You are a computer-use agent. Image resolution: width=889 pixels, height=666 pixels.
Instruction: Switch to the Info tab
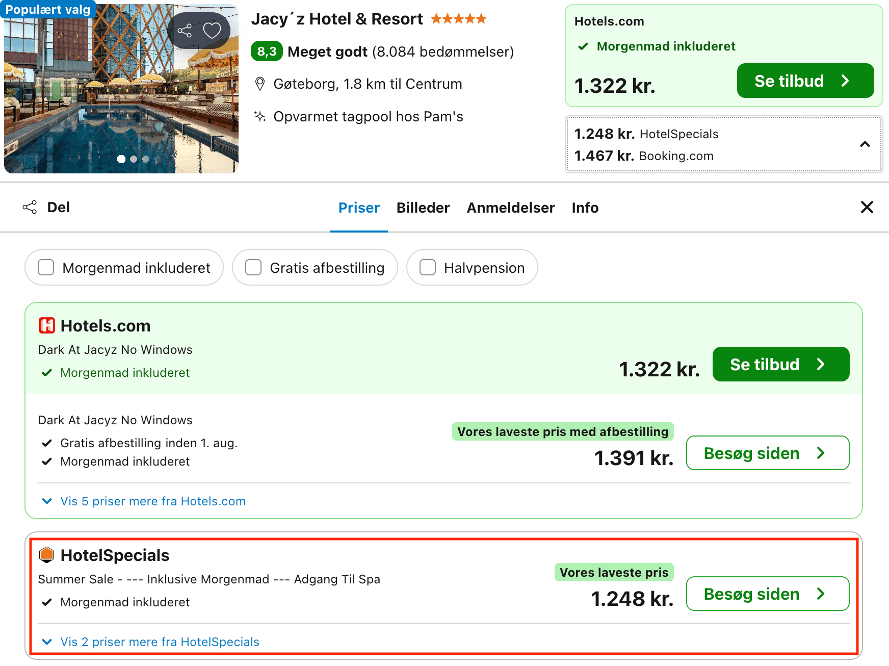585,208
